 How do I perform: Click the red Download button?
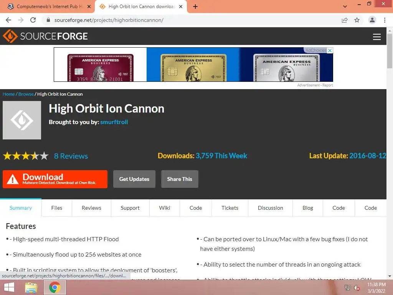55,179
